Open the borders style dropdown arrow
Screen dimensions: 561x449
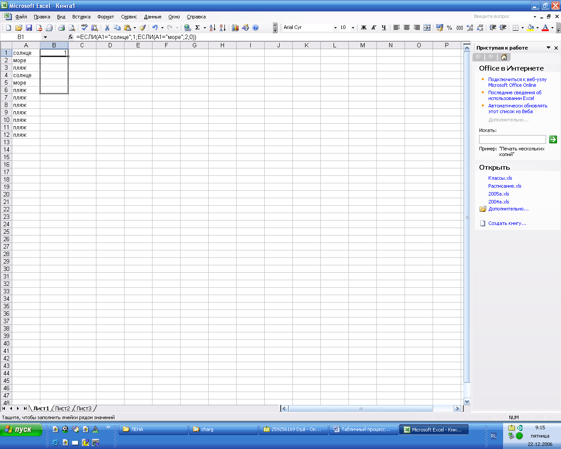pos(522,28)
